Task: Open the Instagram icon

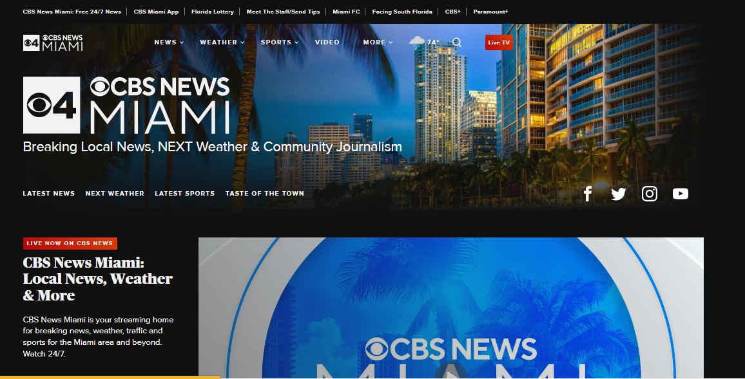Action: pos(650,194)
